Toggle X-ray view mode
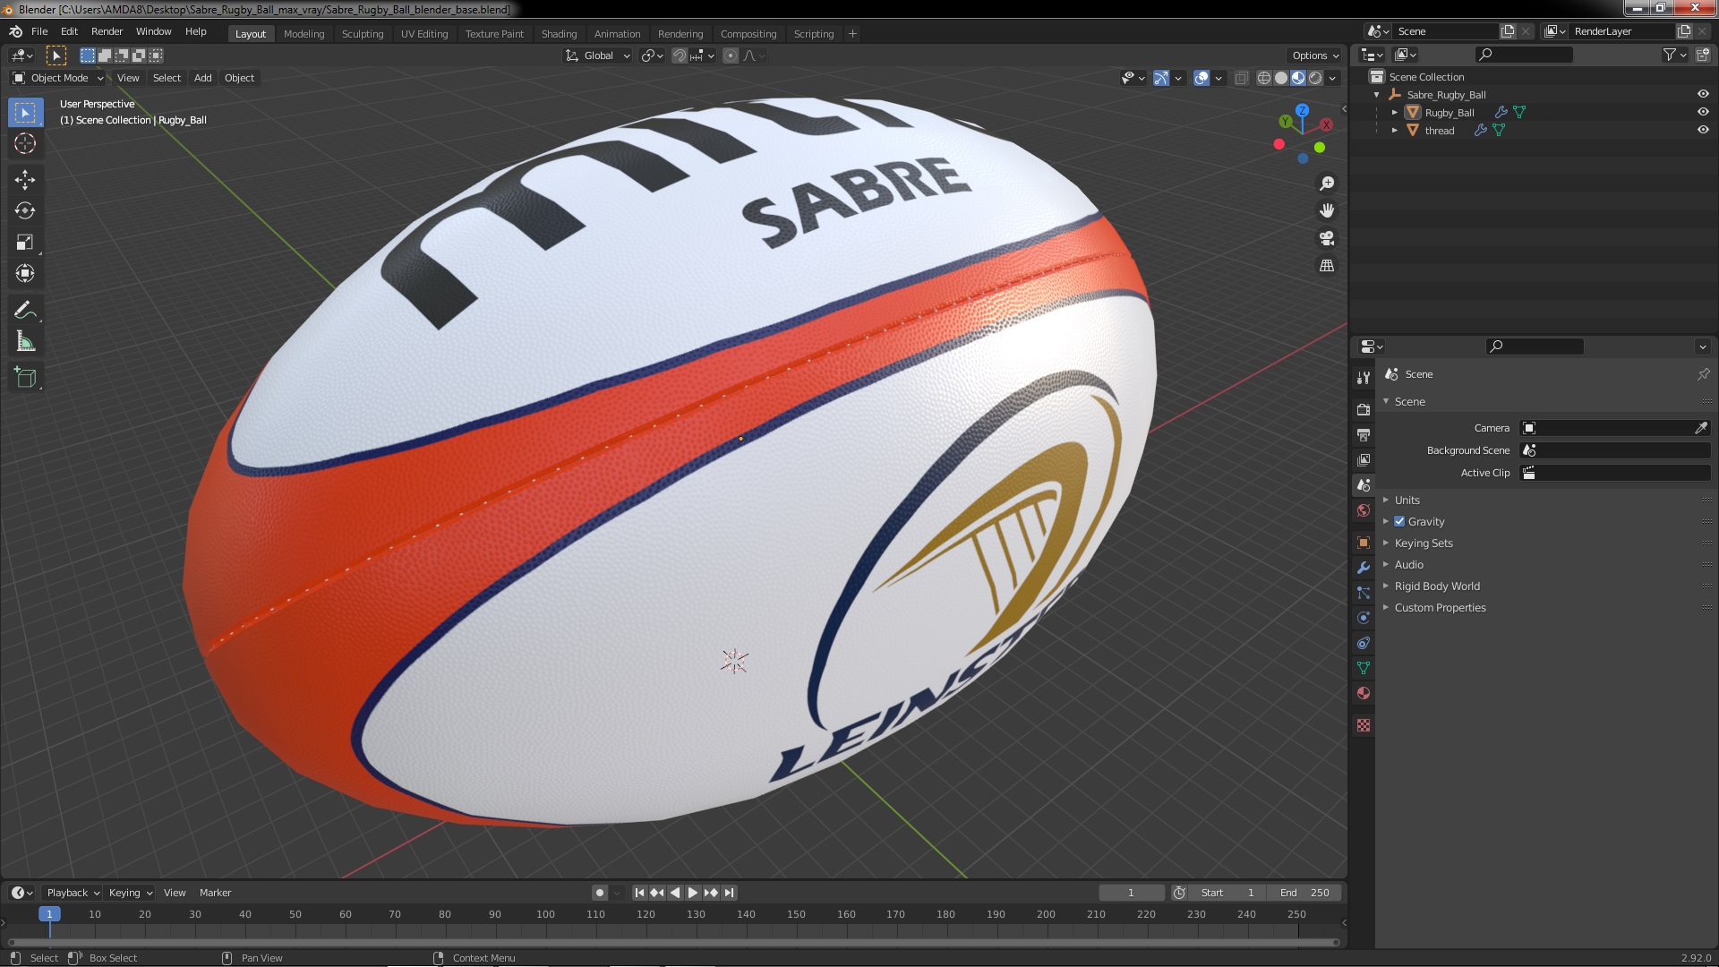 coord(1241,78)
